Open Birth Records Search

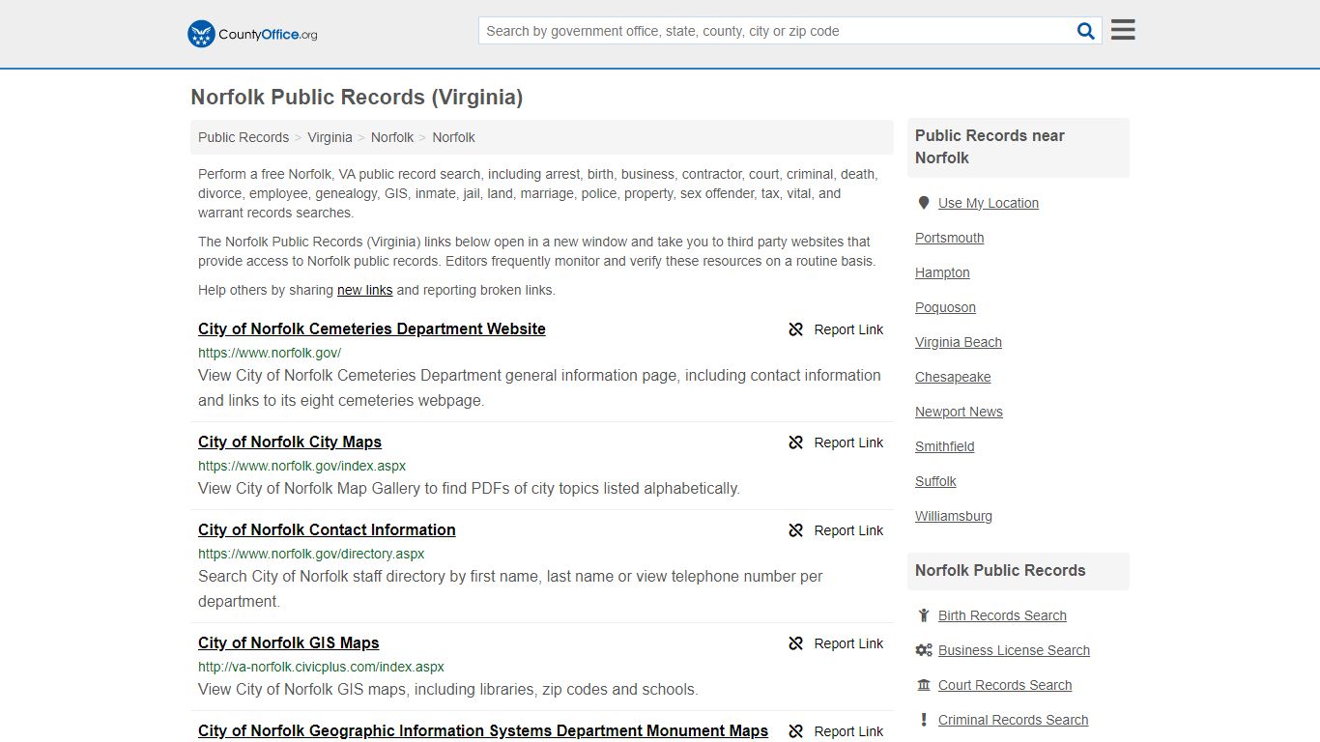coord(1002,615)
